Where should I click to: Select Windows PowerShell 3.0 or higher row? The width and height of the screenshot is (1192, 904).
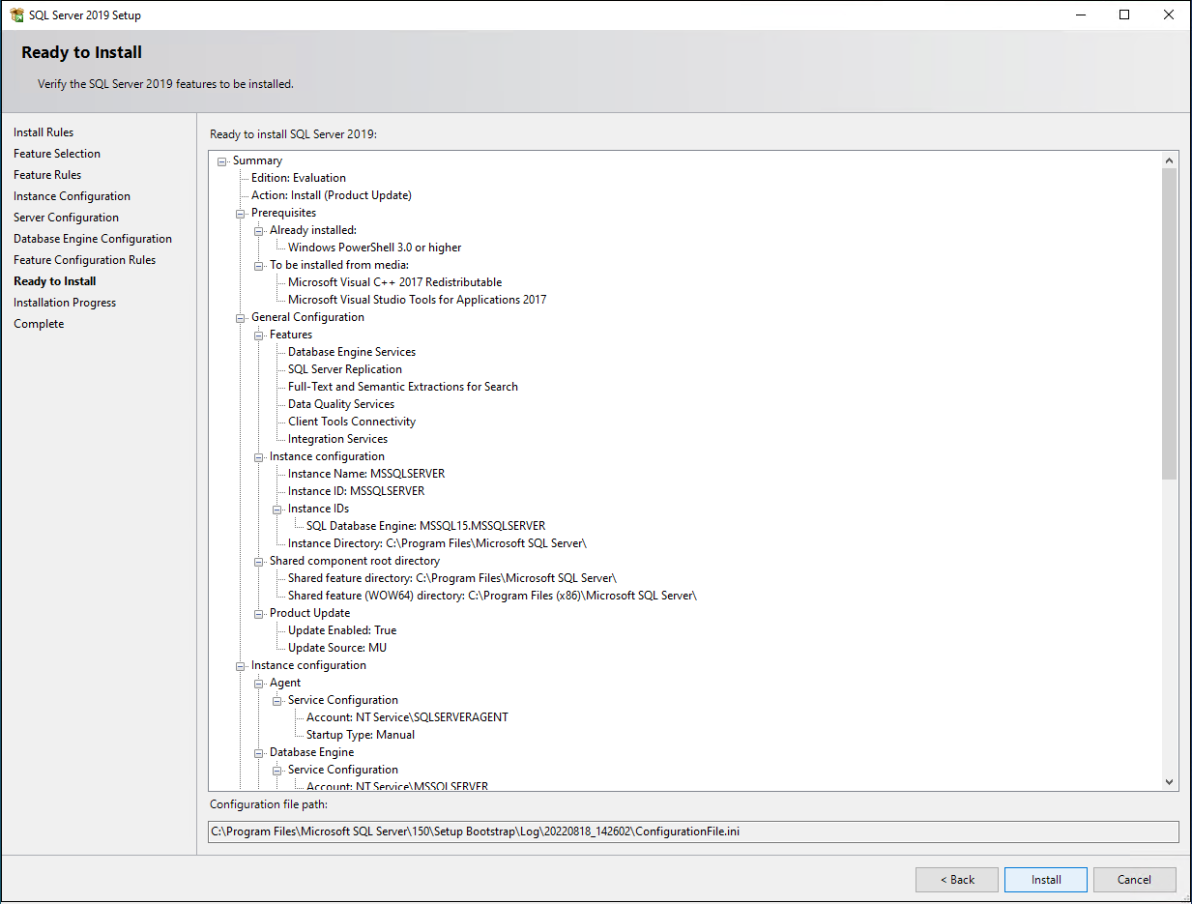(x=375, y=248)
